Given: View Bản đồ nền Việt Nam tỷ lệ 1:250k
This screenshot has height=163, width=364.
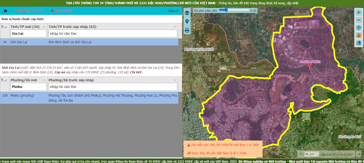Looking at the screenshot, I should 217,153.
